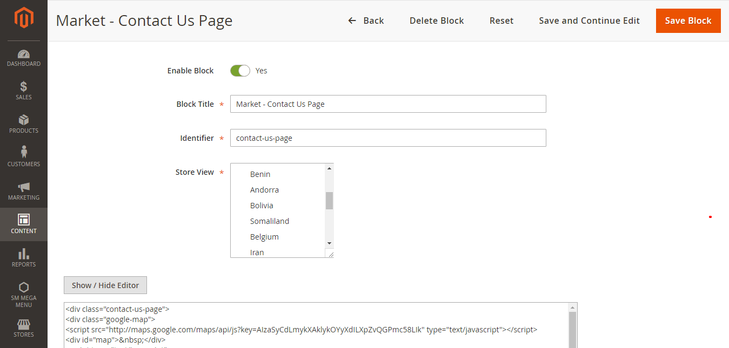Open the Dashboard gauge icon
Screen dimensions: 729x348
[x=24, y=54]
